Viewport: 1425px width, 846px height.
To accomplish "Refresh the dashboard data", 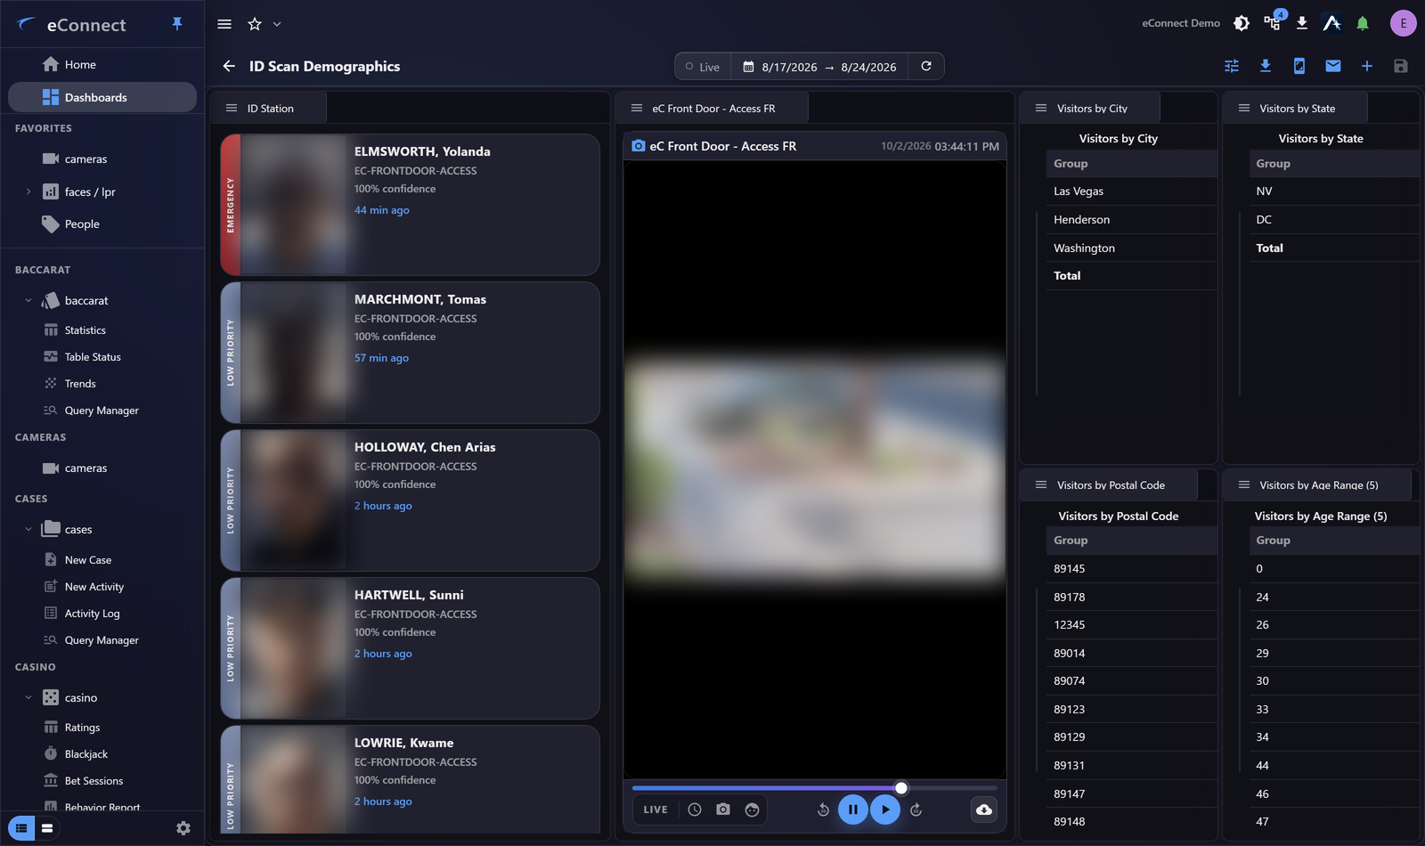I will click(x=926, y=66).
